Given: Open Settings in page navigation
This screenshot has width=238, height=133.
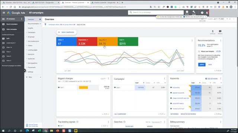Looking at the screenshot, I should point(30,72).
